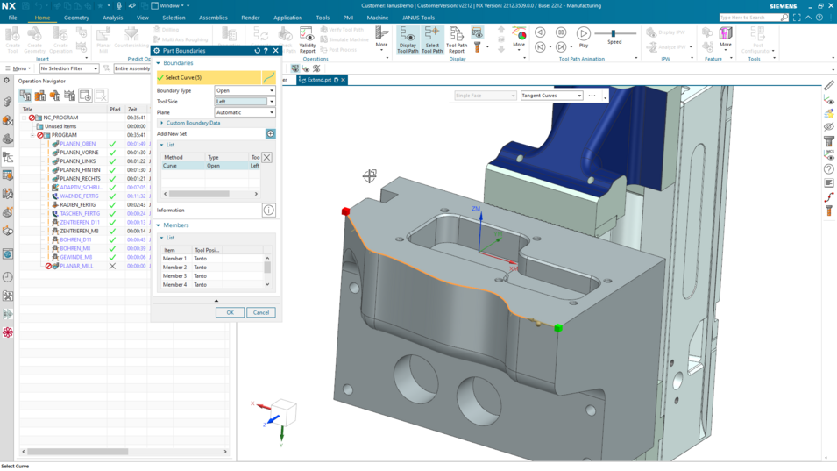Select the Curve Open row in boundaries list
This screenshot has height=471, width=837.
coord(211,166)
